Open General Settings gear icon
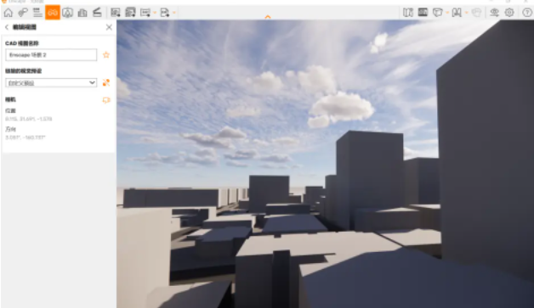Screen dimensions: 534x308 tap(509, 13)
